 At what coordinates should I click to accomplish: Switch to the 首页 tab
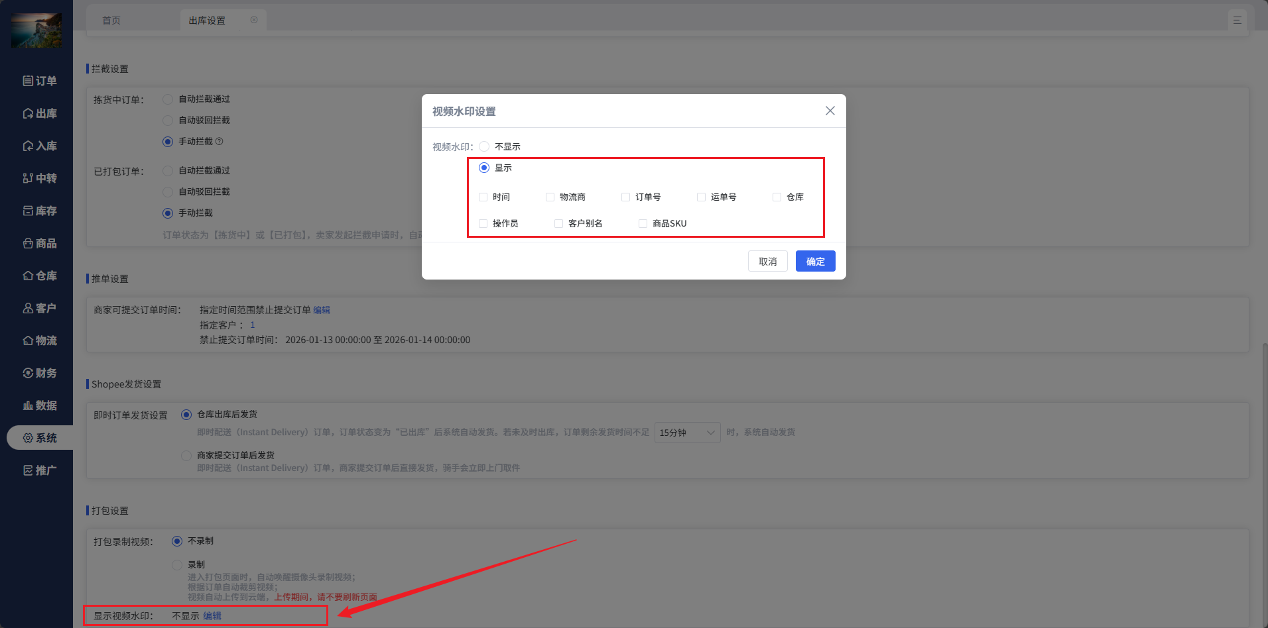[x=111, y=21]
